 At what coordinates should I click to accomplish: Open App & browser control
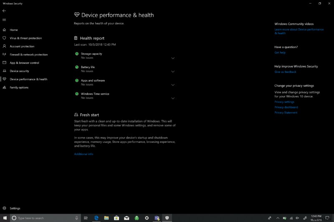(24, 63)
